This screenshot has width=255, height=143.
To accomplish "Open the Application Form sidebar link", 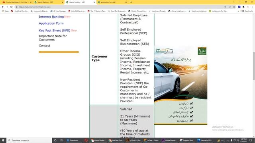I will [51, 23].
